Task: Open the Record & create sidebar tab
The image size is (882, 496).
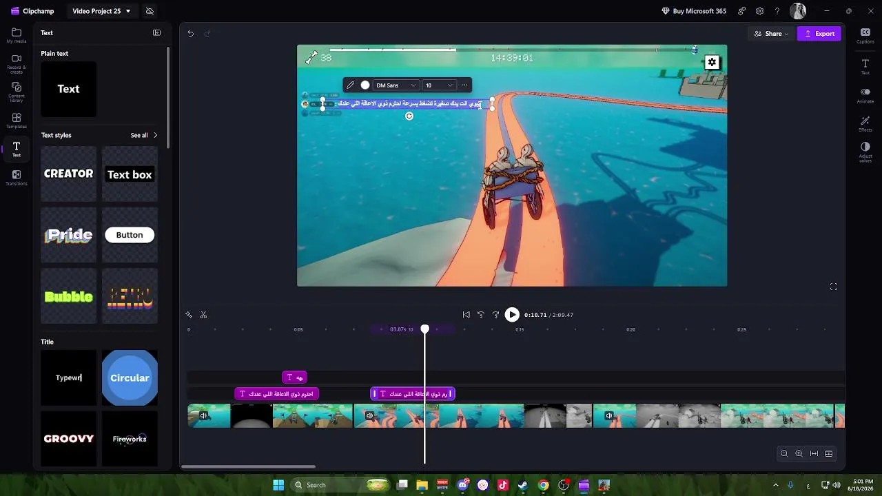Action: (17, 63)
